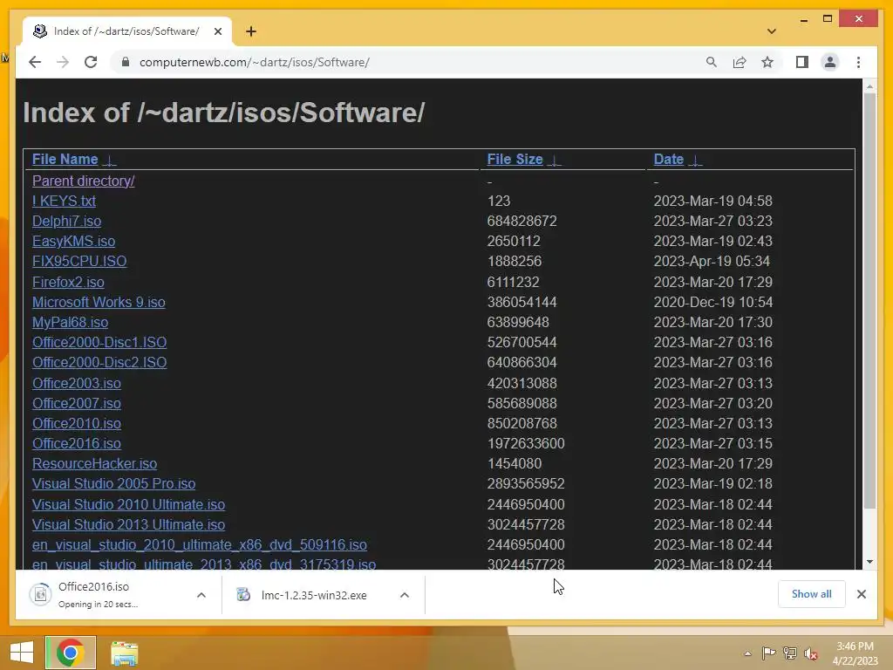Sort by Date column
The image size is (893, 670).
(669, 159)
